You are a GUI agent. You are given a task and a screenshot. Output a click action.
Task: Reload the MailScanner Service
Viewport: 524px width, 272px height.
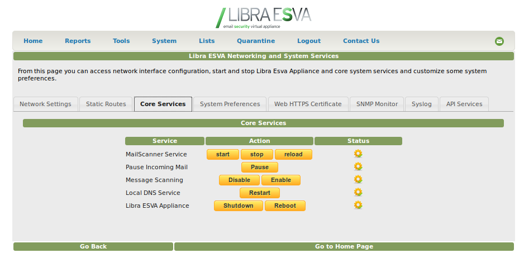tap(293, 154)
